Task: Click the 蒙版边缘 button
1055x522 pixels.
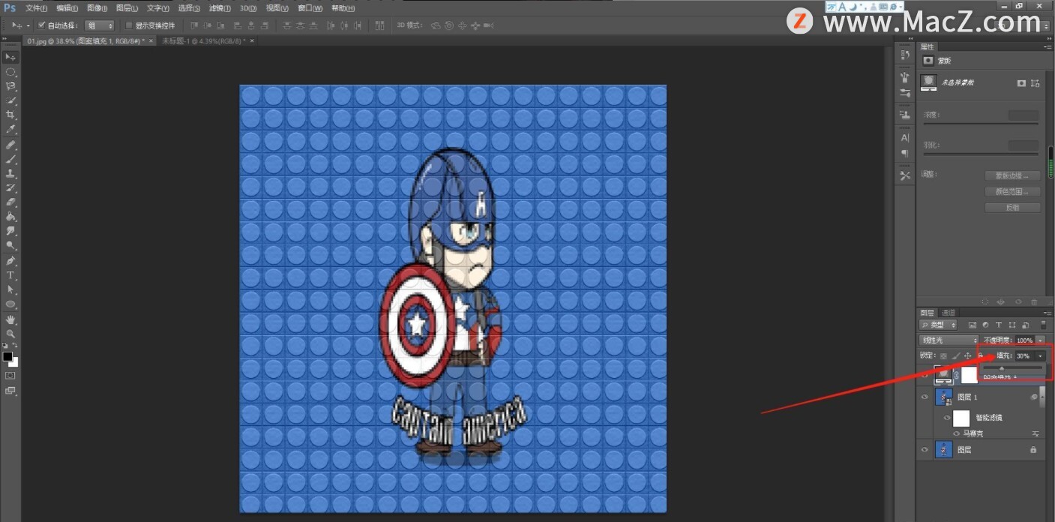Action: 1012,175
